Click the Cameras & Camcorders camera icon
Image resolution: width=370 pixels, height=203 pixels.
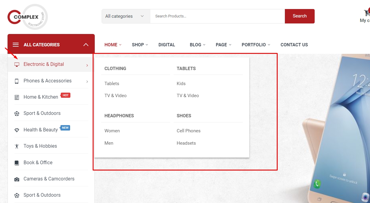(17, 178)
